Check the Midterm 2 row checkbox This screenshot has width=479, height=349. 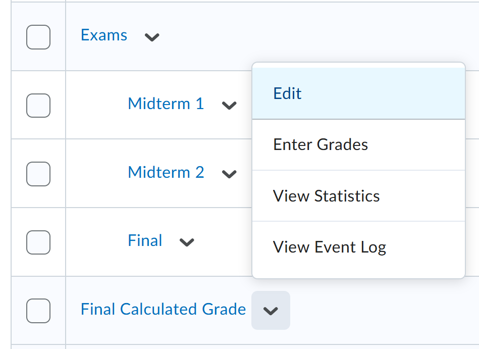pyautogui.click(x=38, y=174)
